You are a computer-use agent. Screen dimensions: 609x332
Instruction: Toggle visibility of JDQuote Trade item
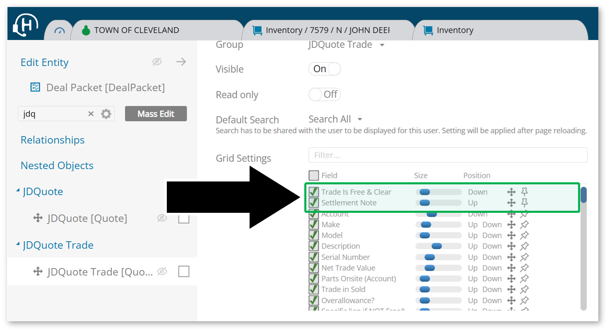pos(162,271)
